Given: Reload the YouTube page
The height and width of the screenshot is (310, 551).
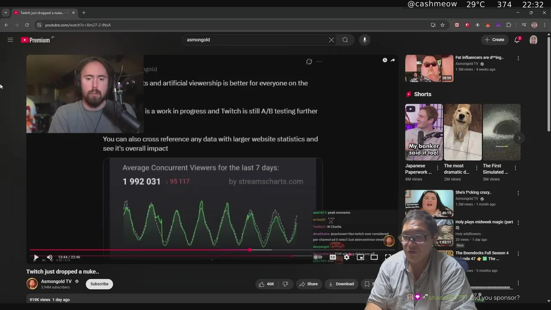Looking at the screenshot, I should (27, 25).
